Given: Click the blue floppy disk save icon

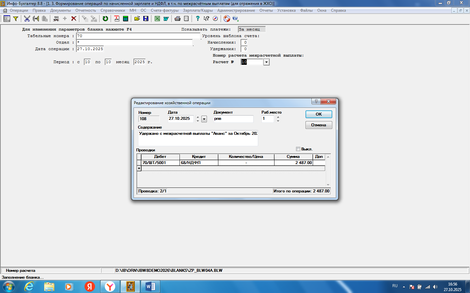Looking at the screenshot, I should point(146,19).
